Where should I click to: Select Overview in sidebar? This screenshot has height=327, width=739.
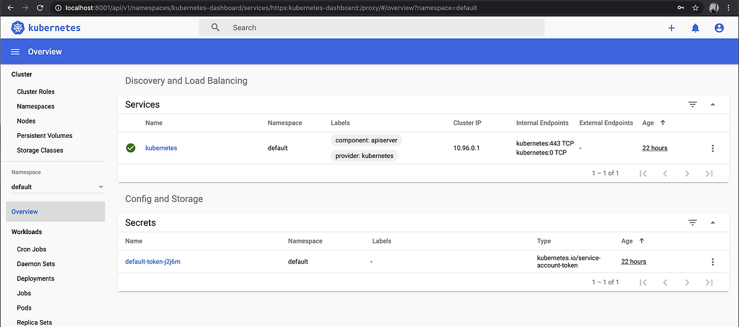[55, 212]
